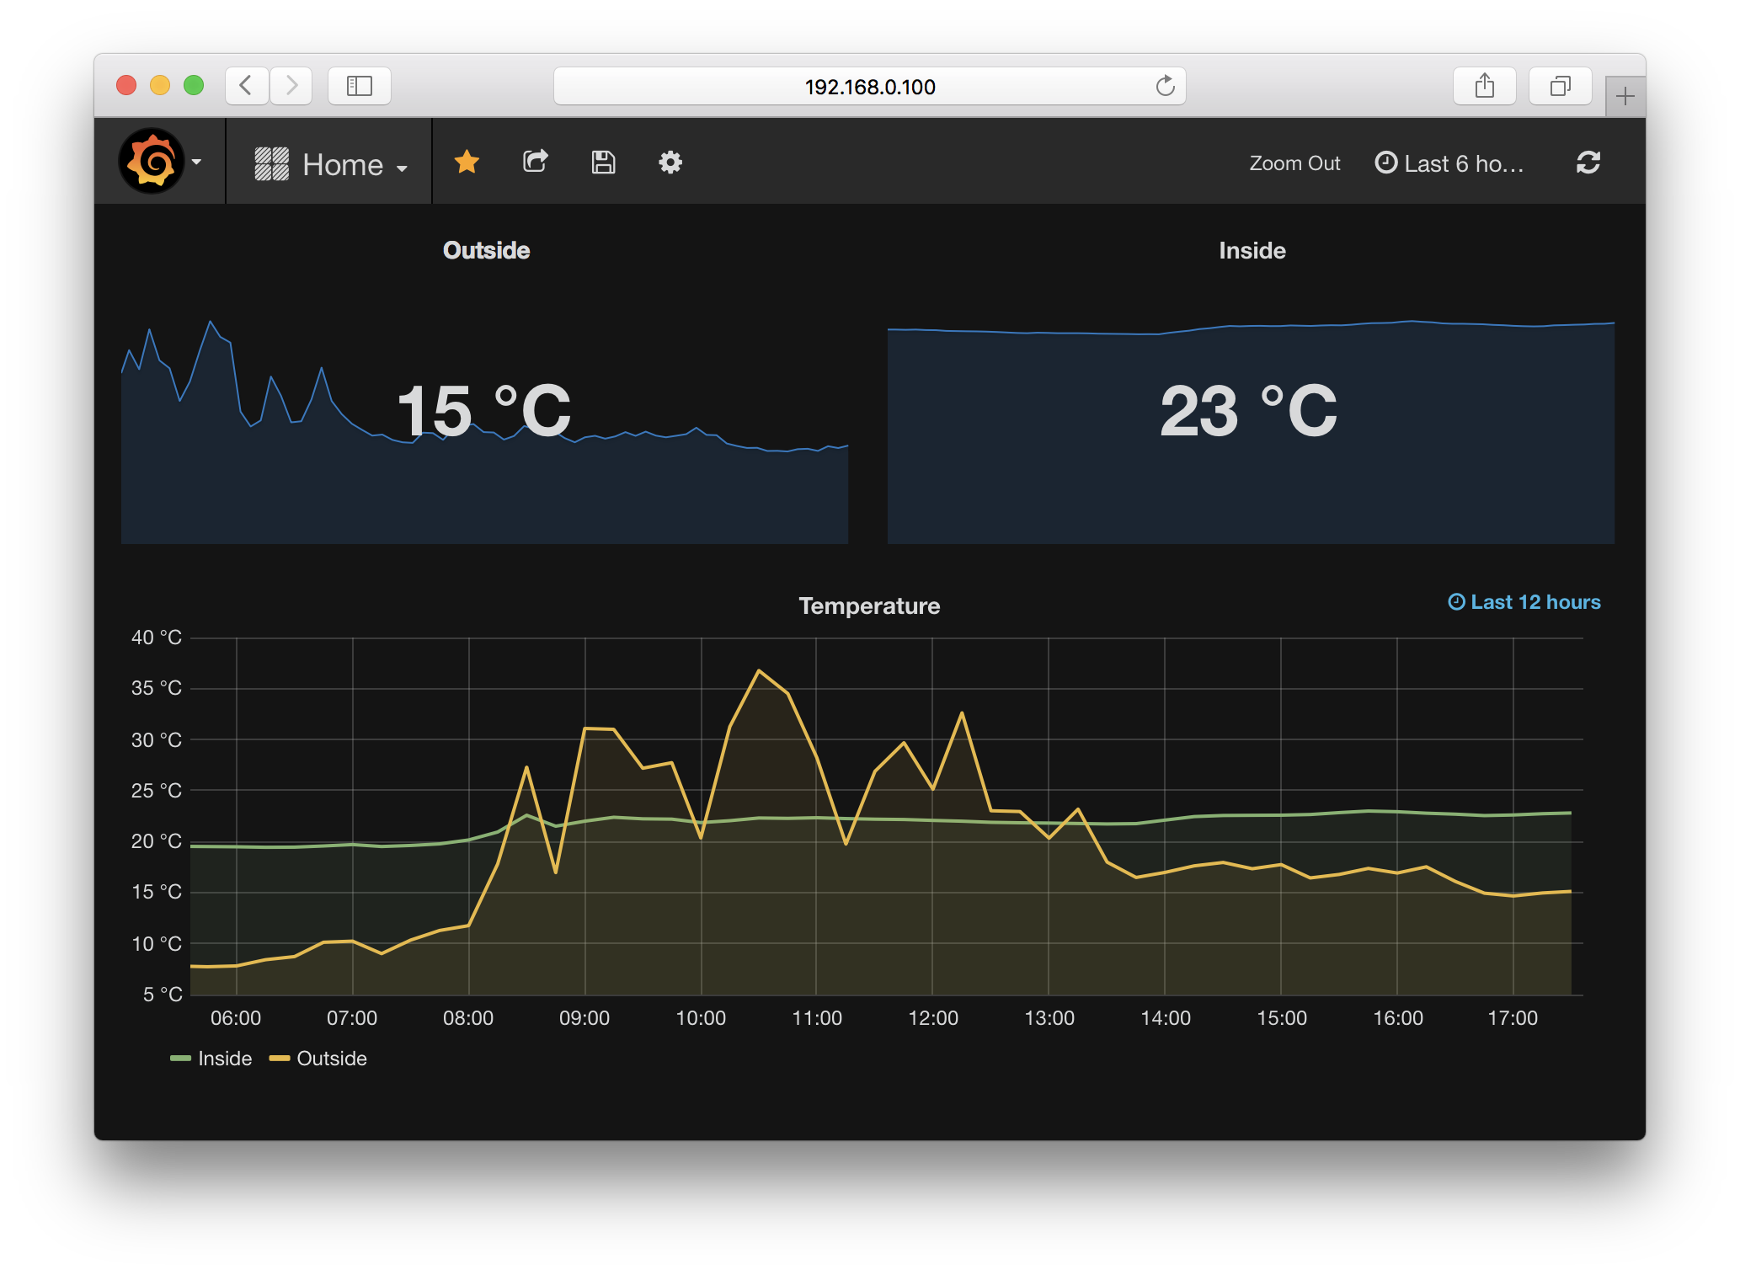Viewport: 1740px width, 1275px height.
Task: Click the Outside panel title
Action: (486, 251)
